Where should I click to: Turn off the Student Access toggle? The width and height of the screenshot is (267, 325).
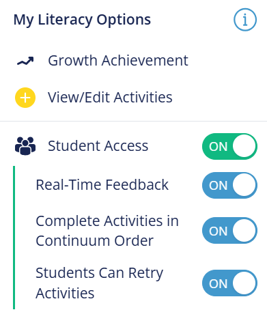coord(229,146)
